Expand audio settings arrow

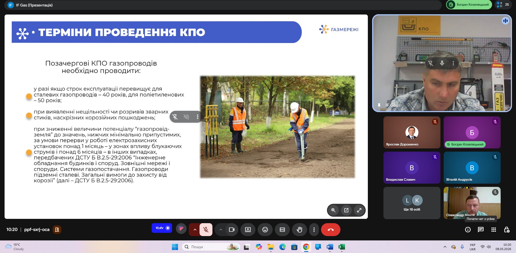click(195, 230)
